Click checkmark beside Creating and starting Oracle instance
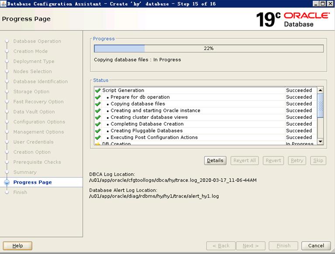This screenshot has height=254, width=335. 98,111
